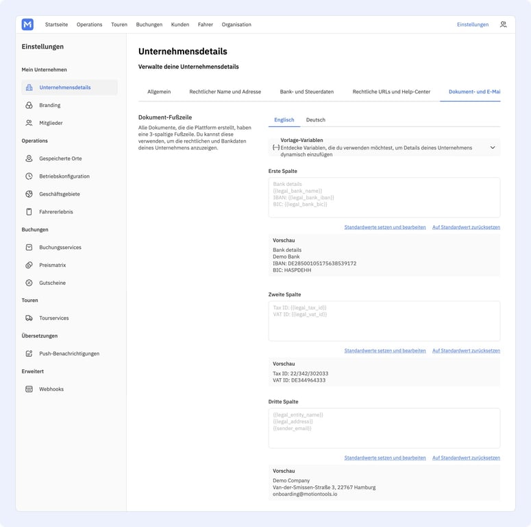Viewport: 531px width, 527px height.
Task: Expand the Vorlage-Variablen chevron
Action: click(x=493, y=148)
